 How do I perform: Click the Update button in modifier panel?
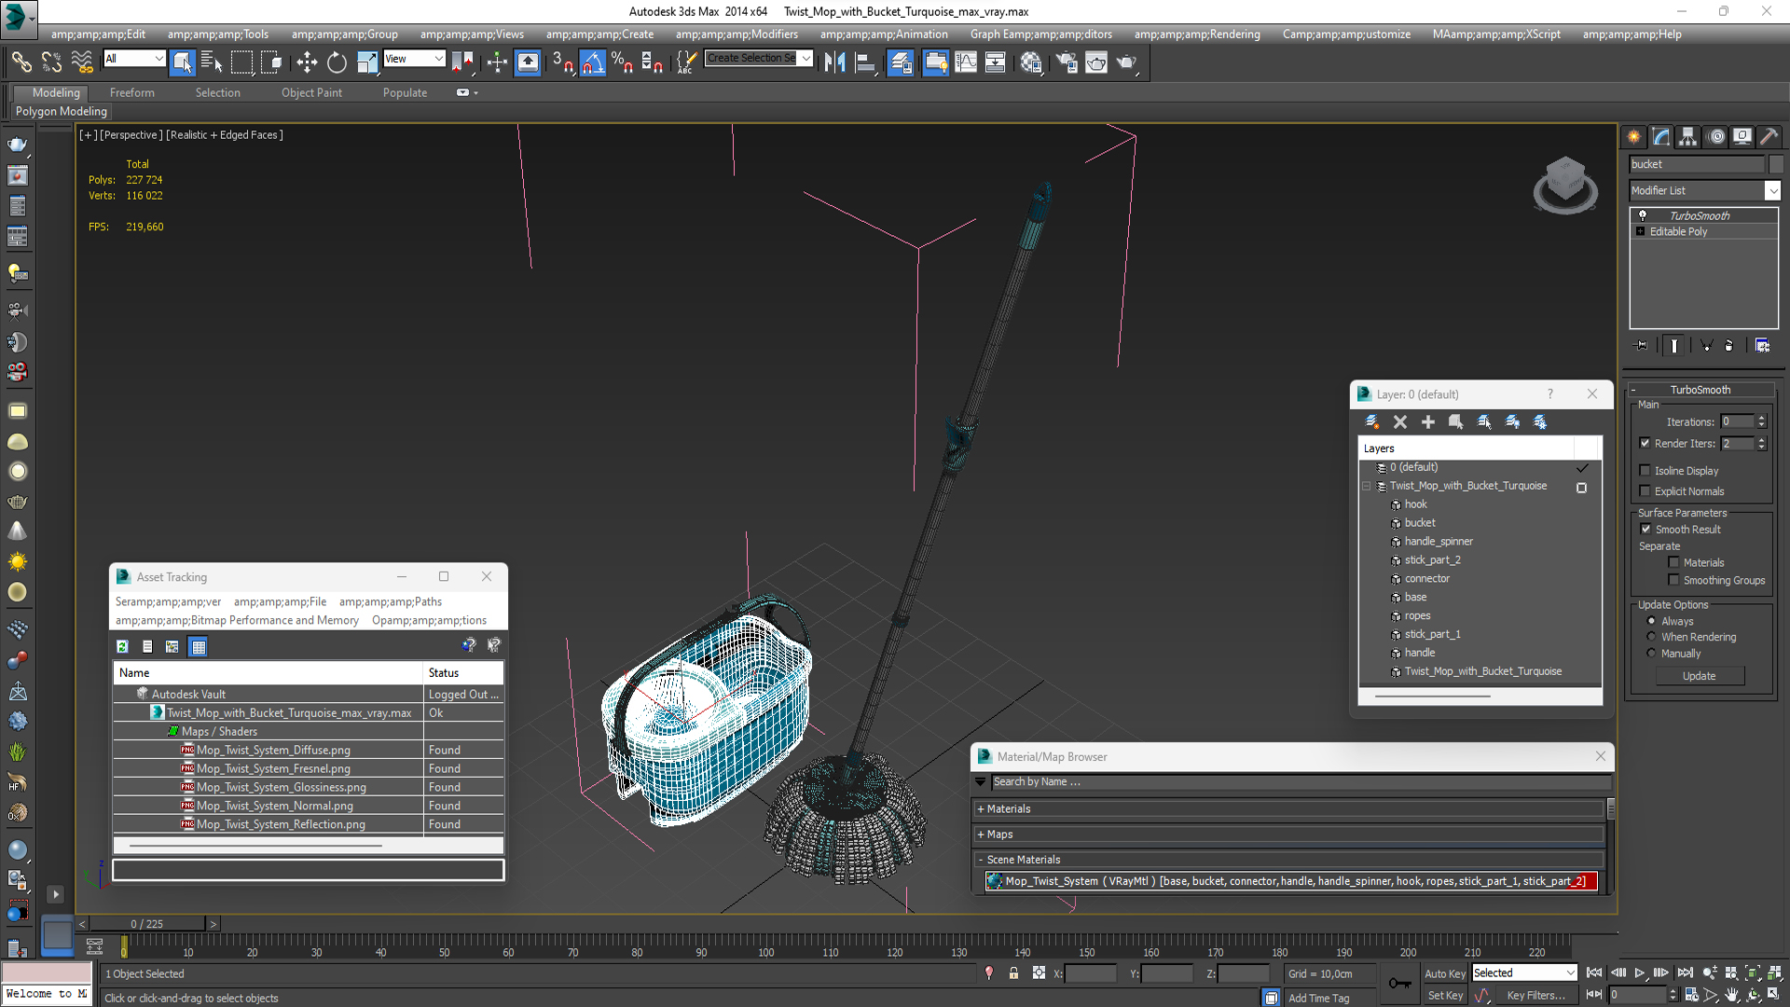[x=1700, y=675]
